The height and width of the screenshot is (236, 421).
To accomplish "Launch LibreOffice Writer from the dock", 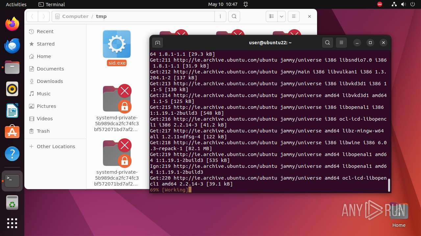I will [12, 110].
